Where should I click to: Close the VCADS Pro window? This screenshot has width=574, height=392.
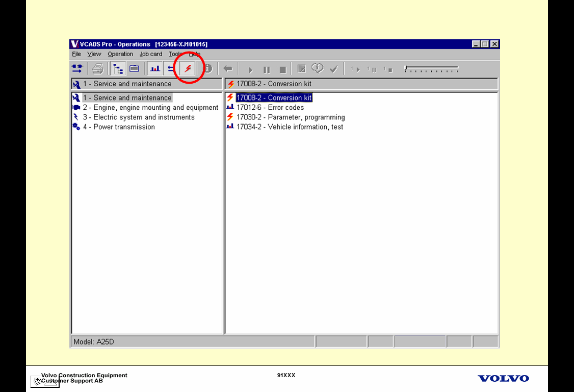(x=494, y=44)
